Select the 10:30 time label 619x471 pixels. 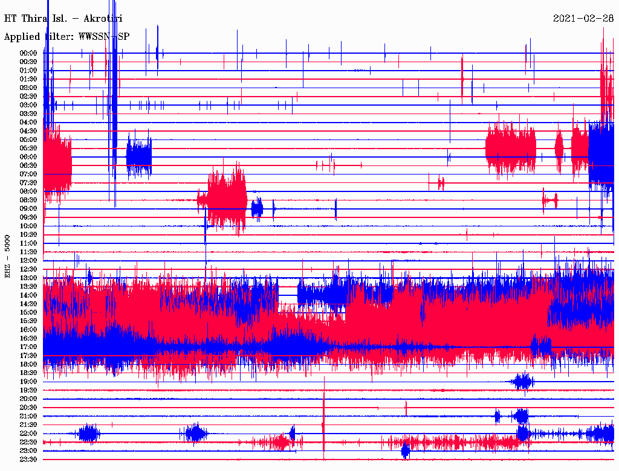28,235
